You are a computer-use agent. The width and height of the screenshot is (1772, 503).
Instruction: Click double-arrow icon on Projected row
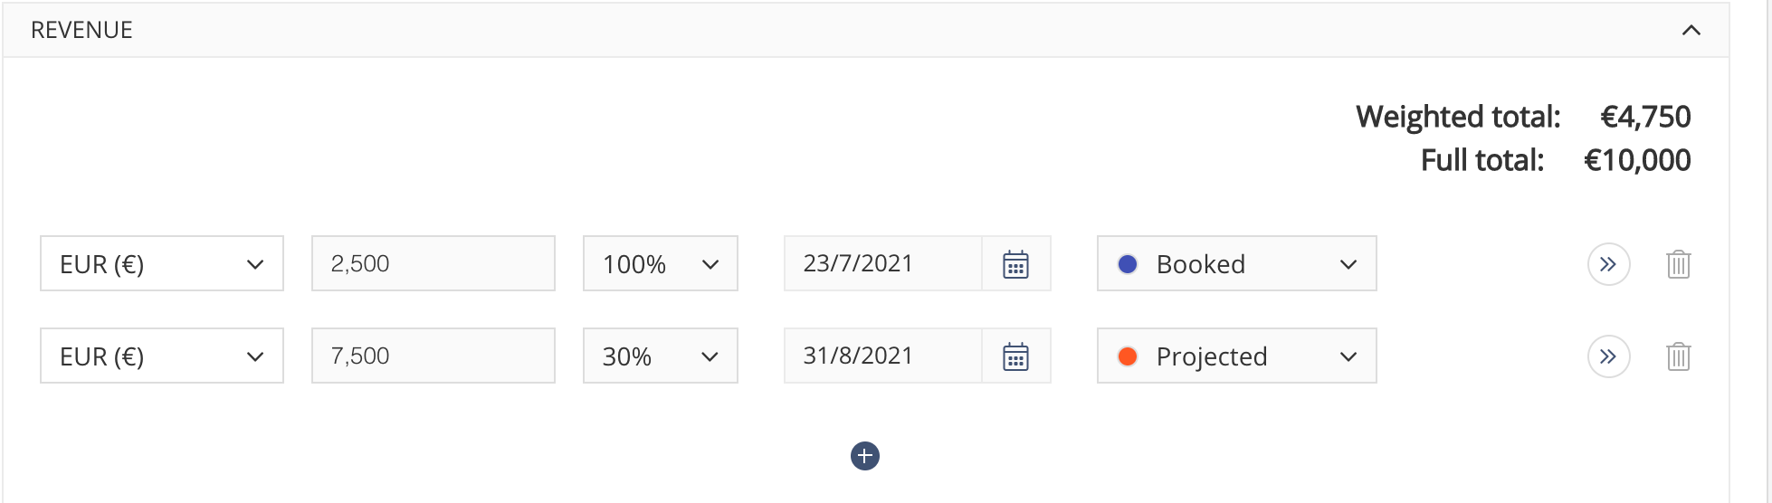click(x=1608, y=356)
